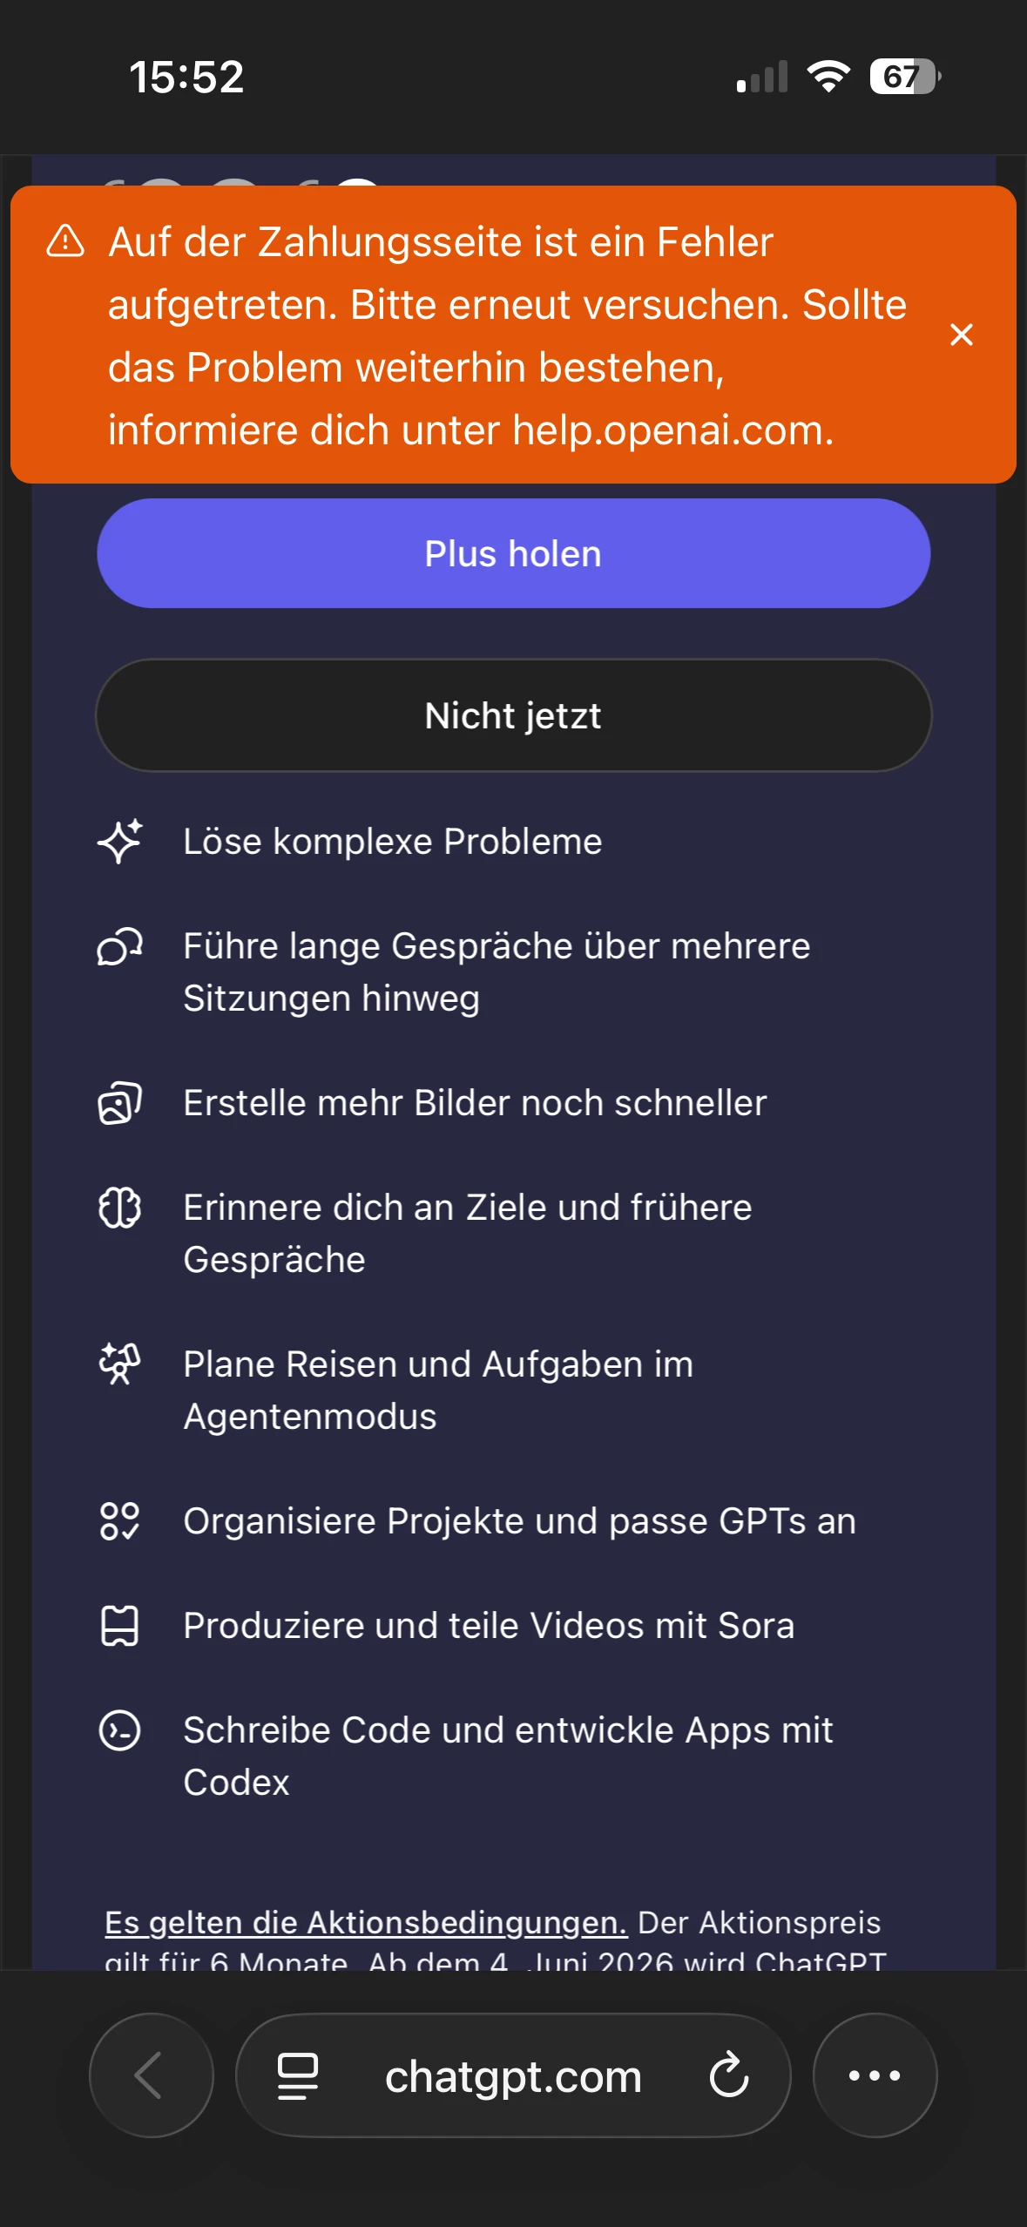
Task: Open the Es gelten die Aktionsbedingungen link
Action: coord(366,1922)
